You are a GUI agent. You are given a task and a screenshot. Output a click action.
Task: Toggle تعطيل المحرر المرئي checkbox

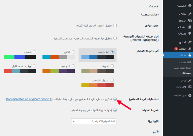pos(115,25)
